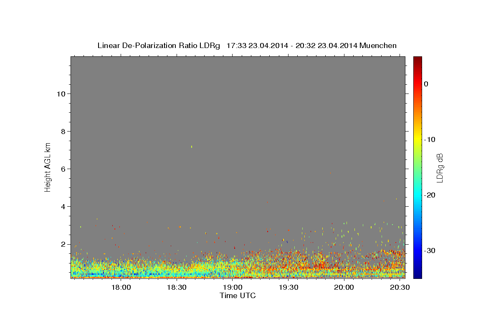Screen dimensions: 501x334
Task: Click the 20:30 time tick label
Action: coord(400,288)
